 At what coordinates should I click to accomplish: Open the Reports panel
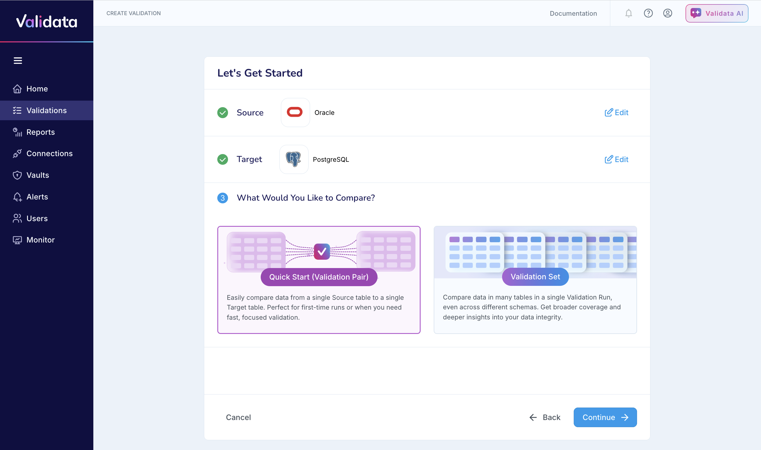point(40,132)
